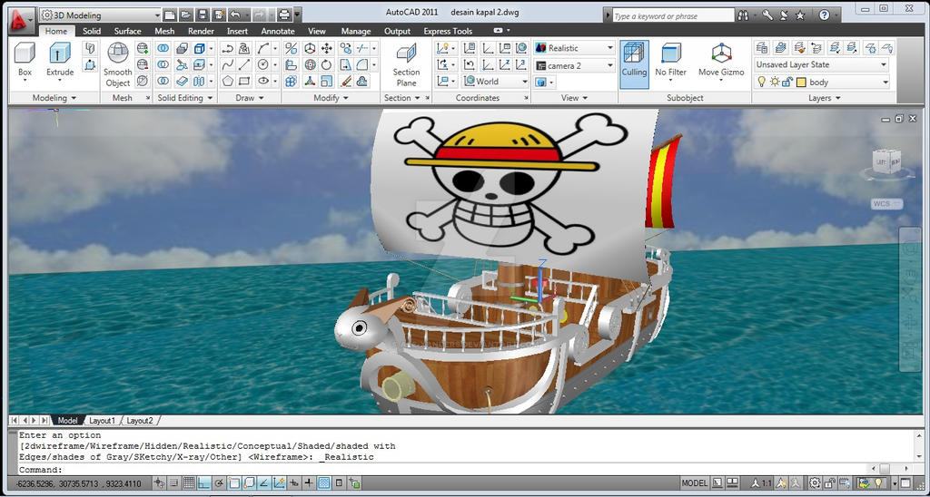Select the Box modeling tool

click(x=25, y=60)
